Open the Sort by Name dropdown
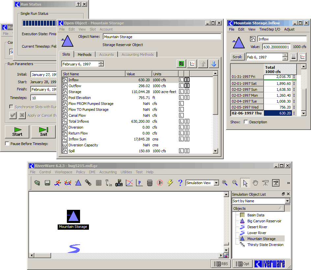Viewport: 311px width, 270px height. pos(287,201)
